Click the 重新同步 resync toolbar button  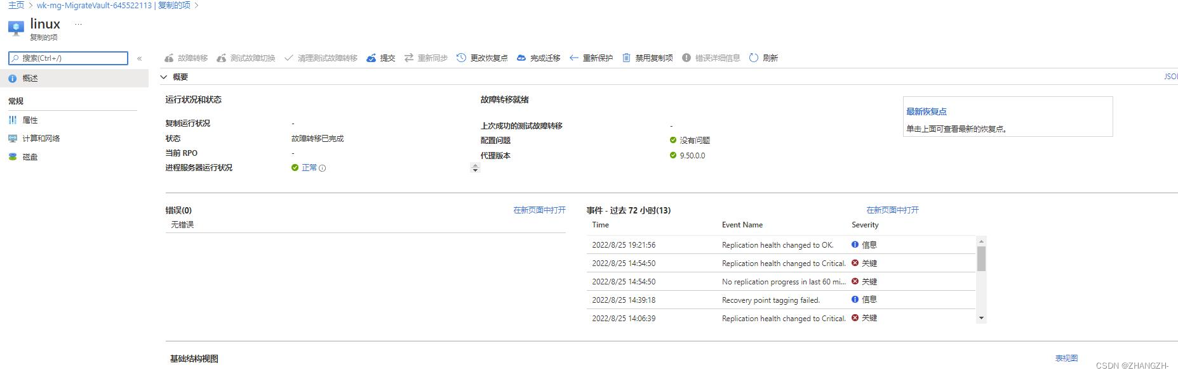coord(426,58)
